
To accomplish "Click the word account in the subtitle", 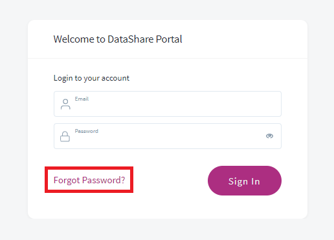I will [x=115, y=78].
